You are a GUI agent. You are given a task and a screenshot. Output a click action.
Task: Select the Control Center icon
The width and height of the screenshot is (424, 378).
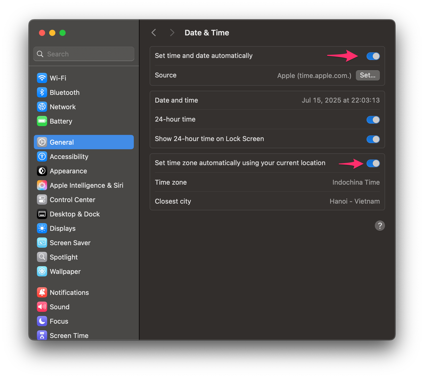(x=42, y=200)
